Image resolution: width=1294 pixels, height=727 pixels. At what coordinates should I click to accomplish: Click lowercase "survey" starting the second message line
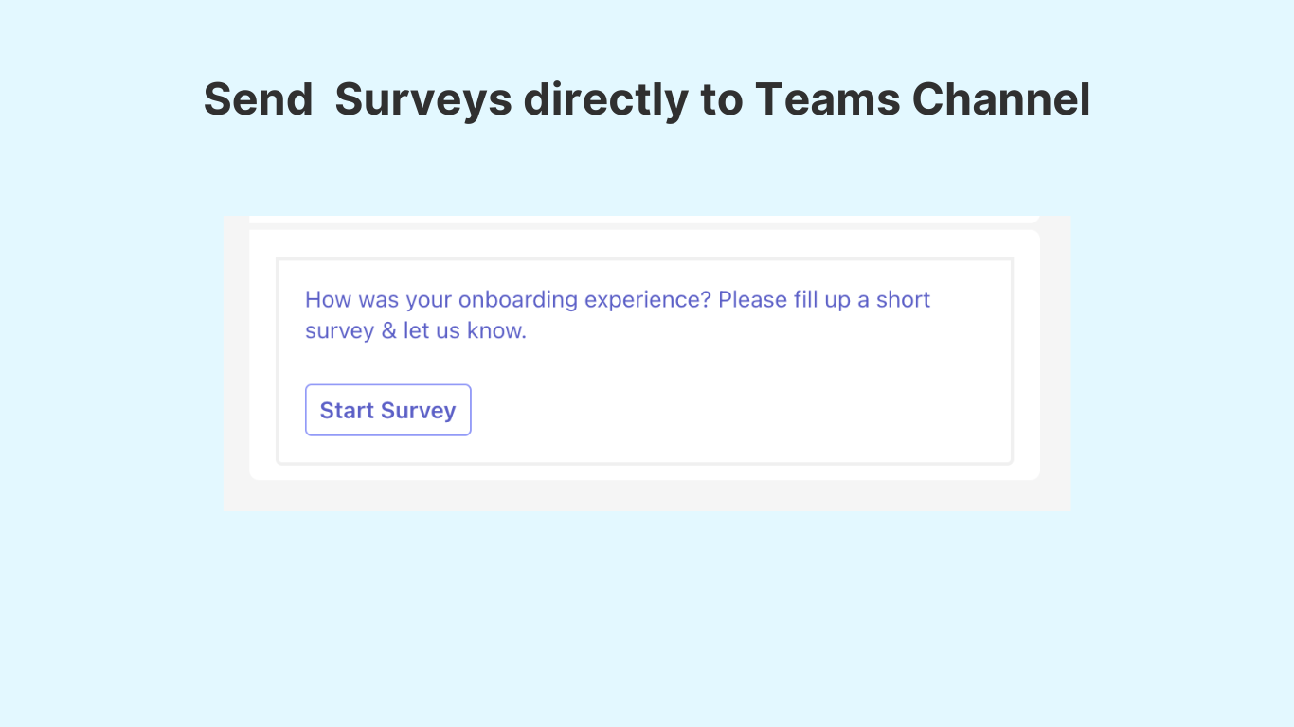[339, 332]
